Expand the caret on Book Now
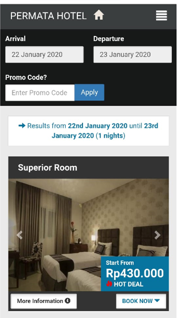Image resolution: width=179 pixels, height=318 pixels. tap(157, 301)
